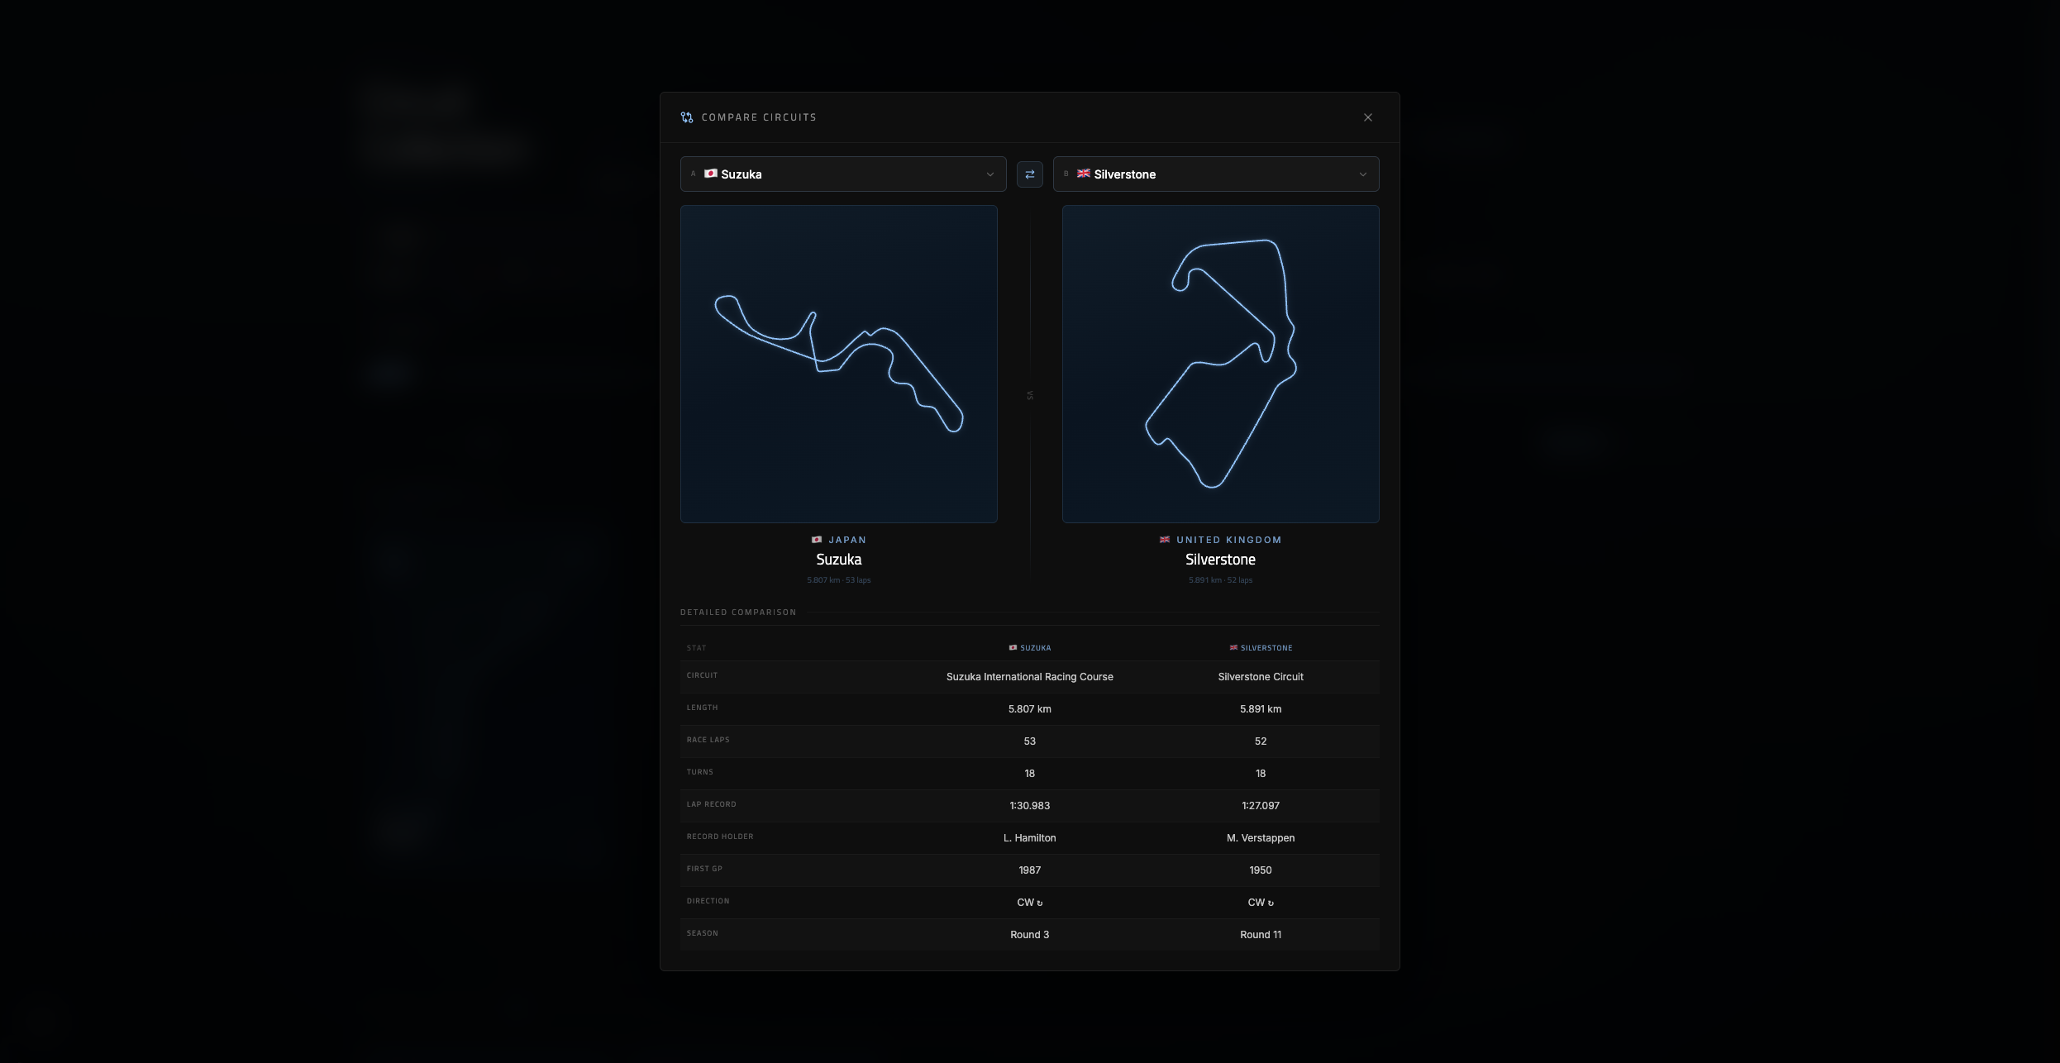Expand chevron in Suzuka selector

(989, 174)
